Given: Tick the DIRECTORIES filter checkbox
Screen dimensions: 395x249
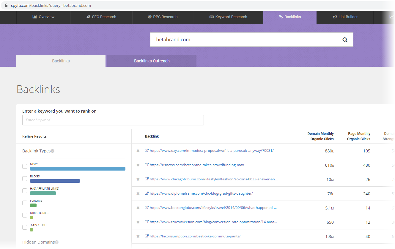Looking at the screenshot, I should pos(25,215).
